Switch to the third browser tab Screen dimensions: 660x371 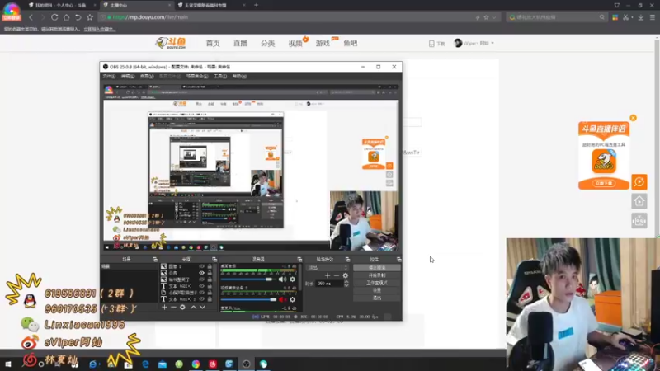(x=210, y=6)
